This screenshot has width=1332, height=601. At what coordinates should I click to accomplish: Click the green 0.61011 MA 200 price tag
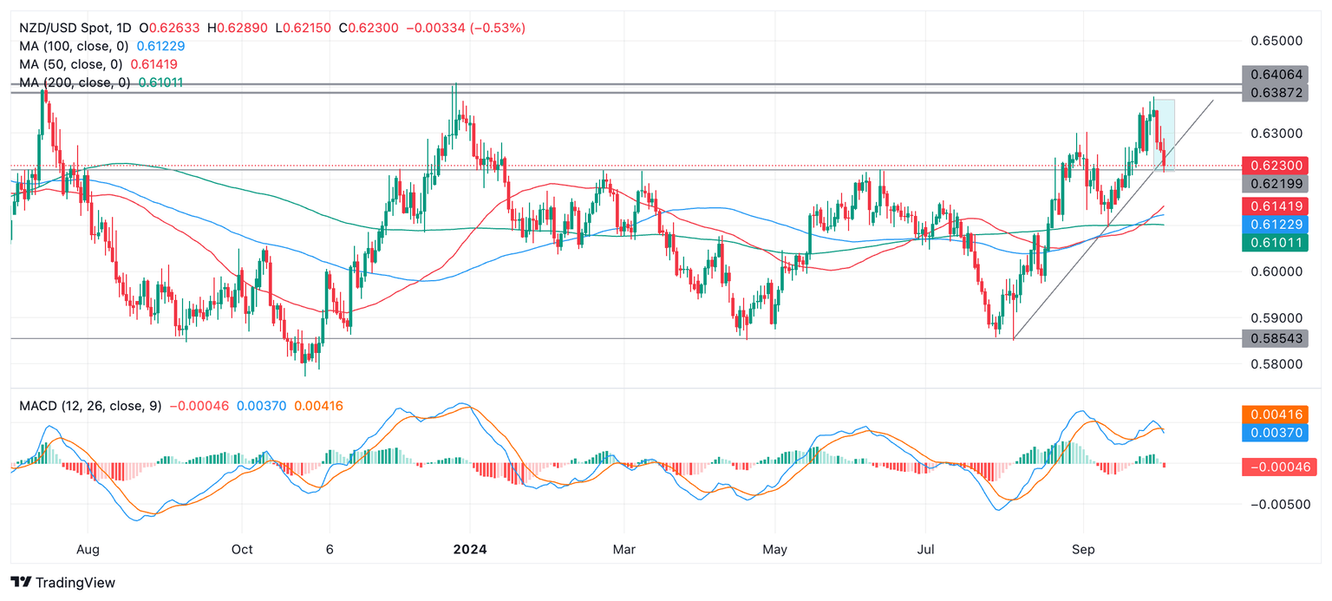tap(1279, 243)
